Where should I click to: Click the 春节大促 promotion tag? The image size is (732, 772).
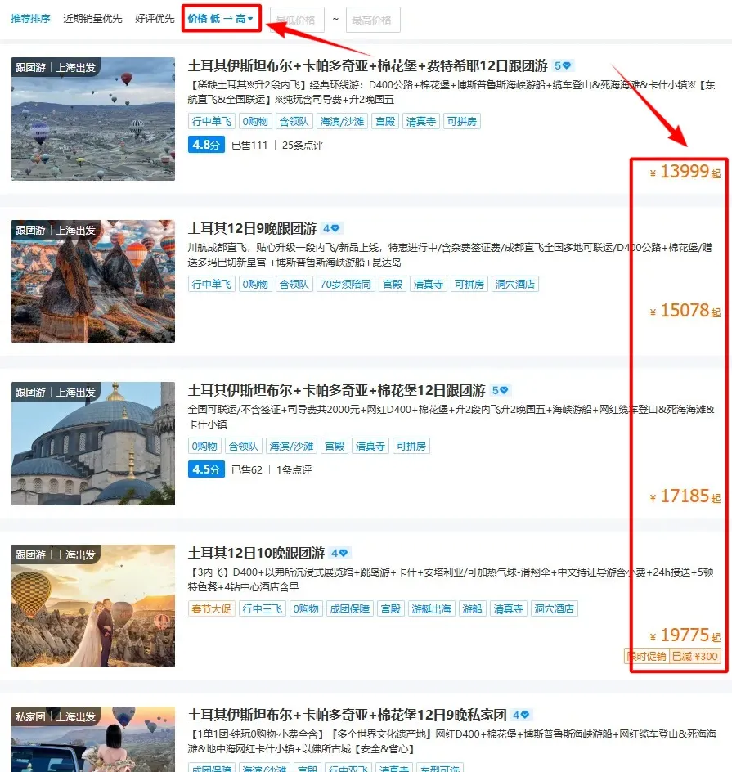tap(211, 609)
